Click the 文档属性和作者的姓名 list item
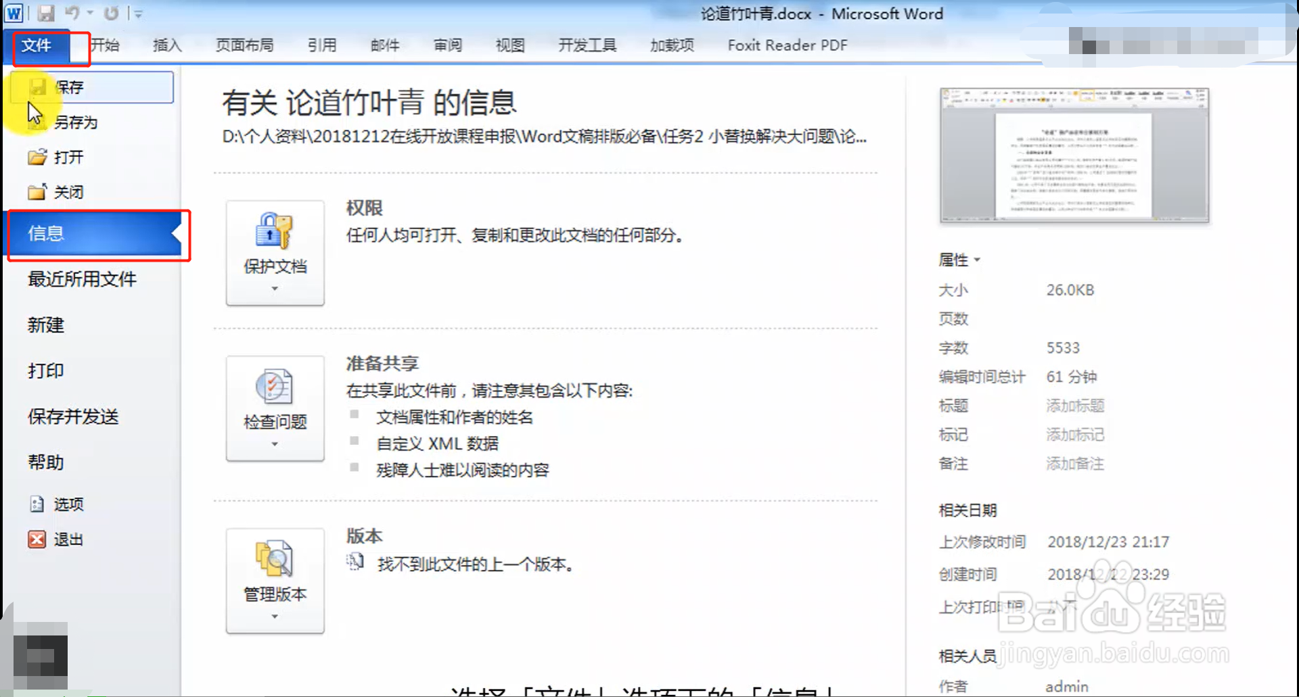1299x697 pixels. click(x=455, y=418)
